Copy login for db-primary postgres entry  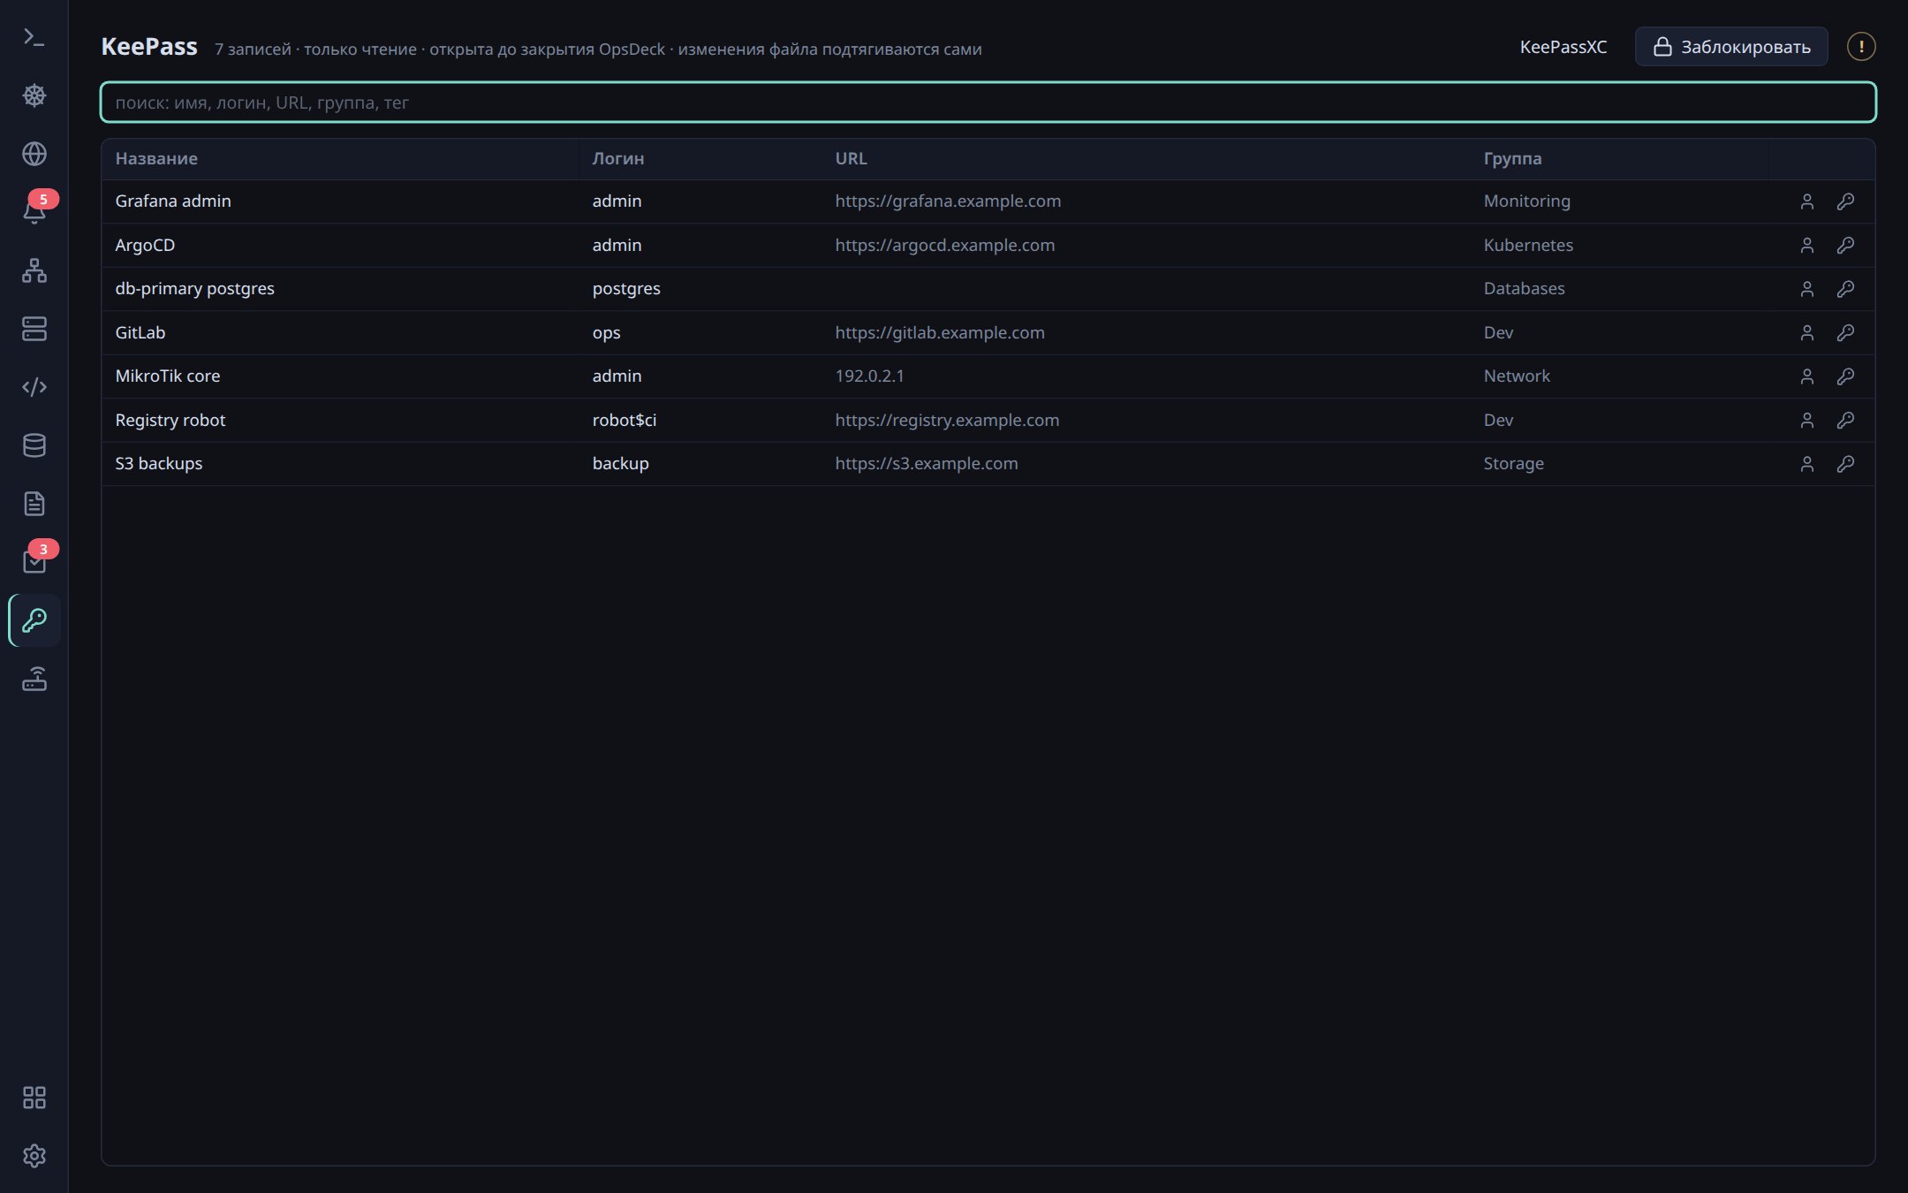click(1806, 289)
